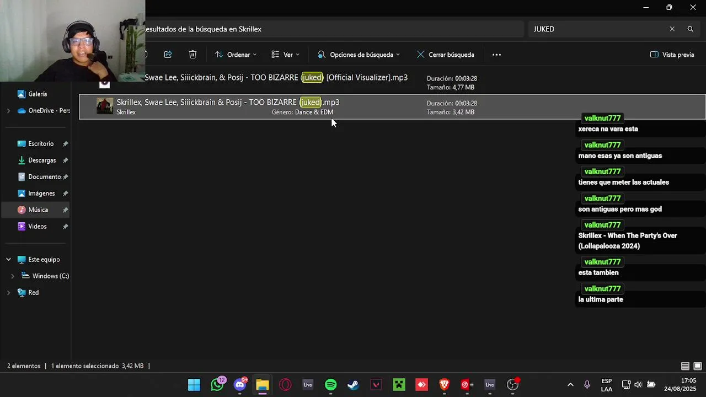Open OneDrive - Personal in sidebar

[43, 111]
